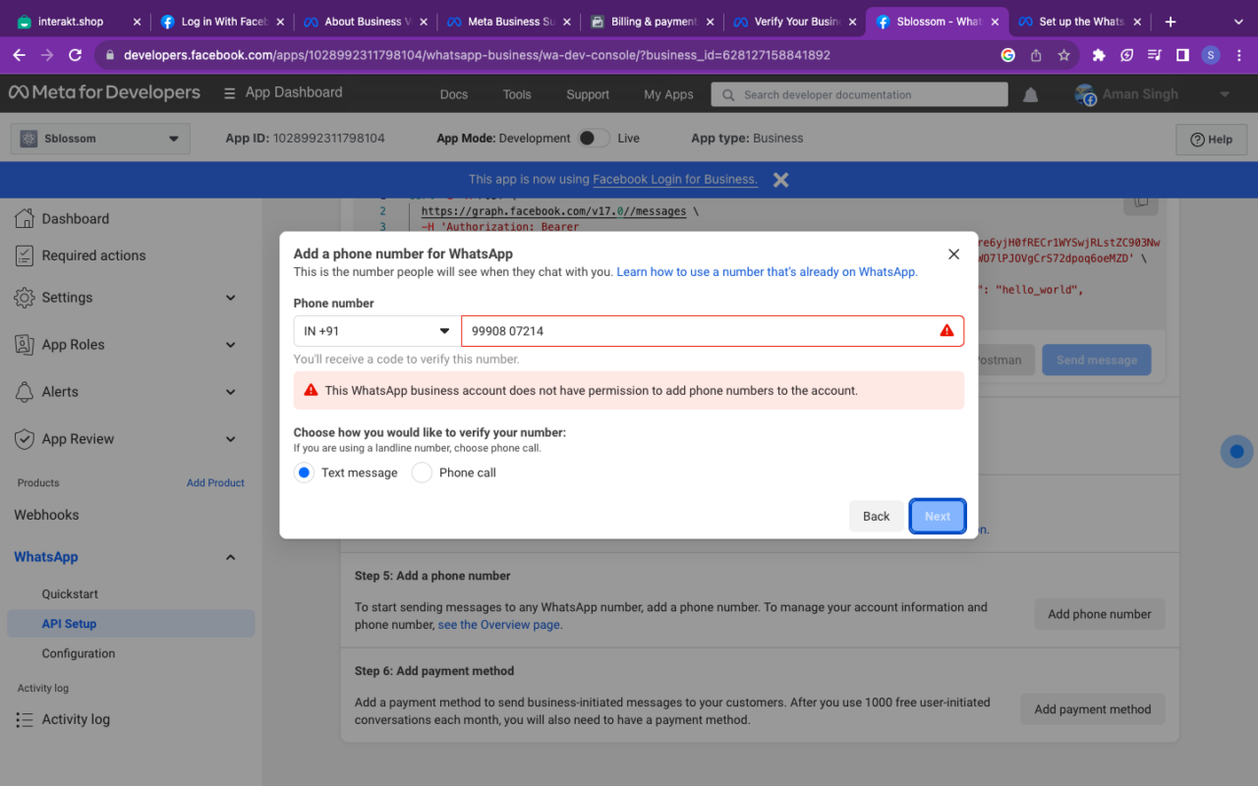Viewport: 1258px width, 786px height.
Task: Click the Alerts bell icon in sidebar
Action: click(x=25, y=392)
